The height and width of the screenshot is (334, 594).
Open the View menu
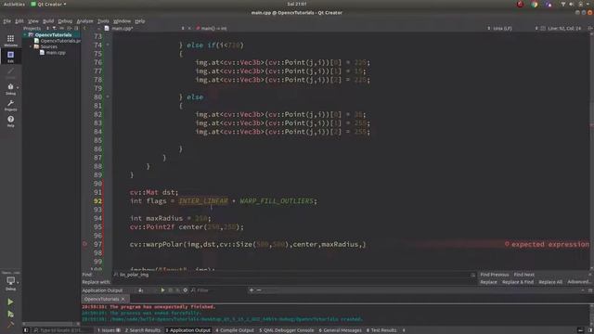33,20
